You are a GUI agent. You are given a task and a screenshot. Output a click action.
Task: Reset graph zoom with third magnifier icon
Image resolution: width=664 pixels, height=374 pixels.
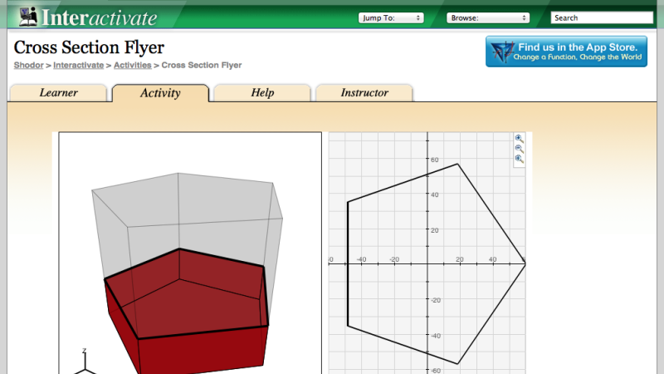pos(520,159)
